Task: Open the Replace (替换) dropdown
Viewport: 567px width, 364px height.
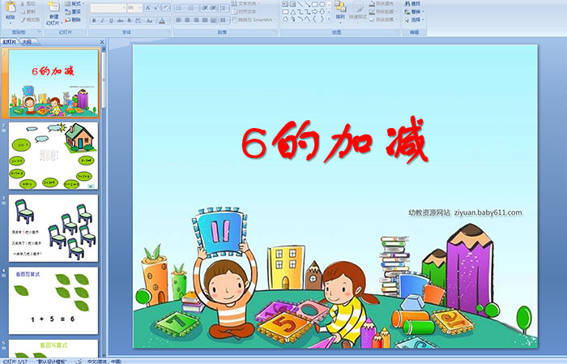Action: tap(414, 11)
